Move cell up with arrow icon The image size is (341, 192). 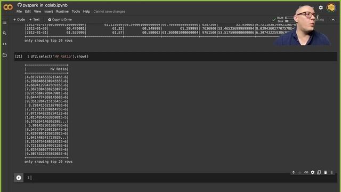point(294,172)
